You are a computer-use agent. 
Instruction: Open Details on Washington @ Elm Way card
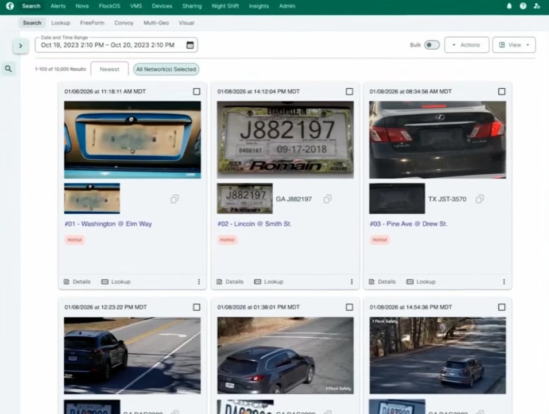(78, 282)
